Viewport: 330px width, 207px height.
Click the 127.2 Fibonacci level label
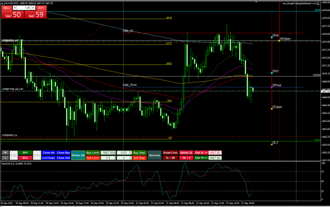pos(169,43)
